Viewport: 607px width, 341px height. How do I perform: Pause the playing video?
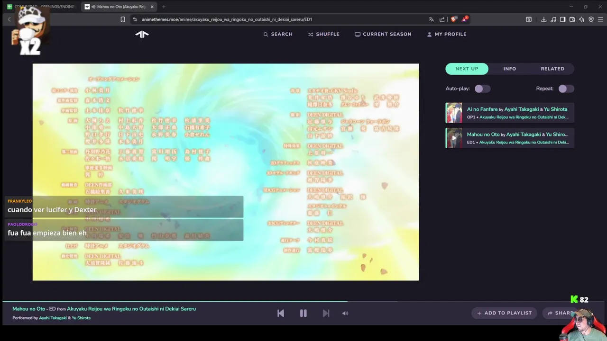click(x=303, y=313)
